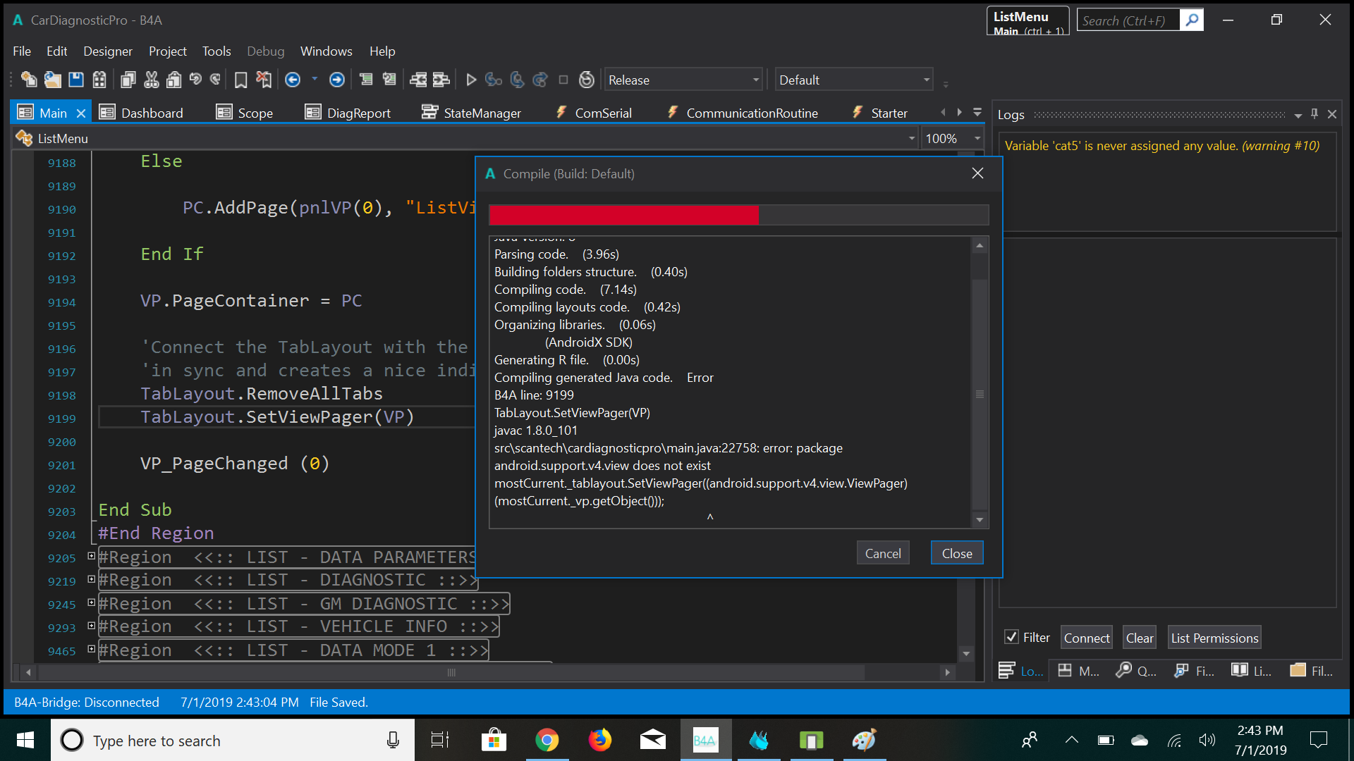The height and width of the screenshot is (761, 1354).
Task: Pin the Logs panel
Action: tap(1315, 113)
